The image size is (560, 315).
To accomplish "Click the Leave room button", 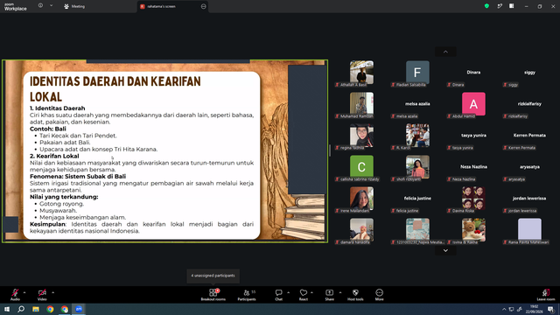I will click(x=546, y=294).
